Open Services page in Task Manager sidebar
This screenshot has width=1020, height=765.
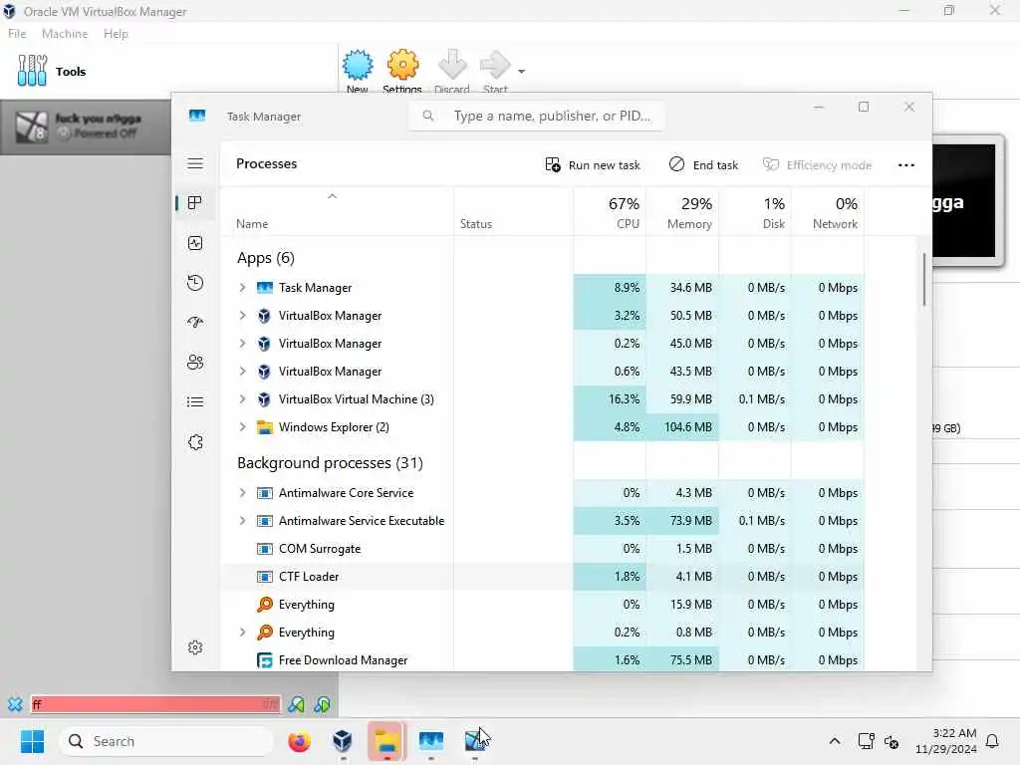click(x=195, y=442)
